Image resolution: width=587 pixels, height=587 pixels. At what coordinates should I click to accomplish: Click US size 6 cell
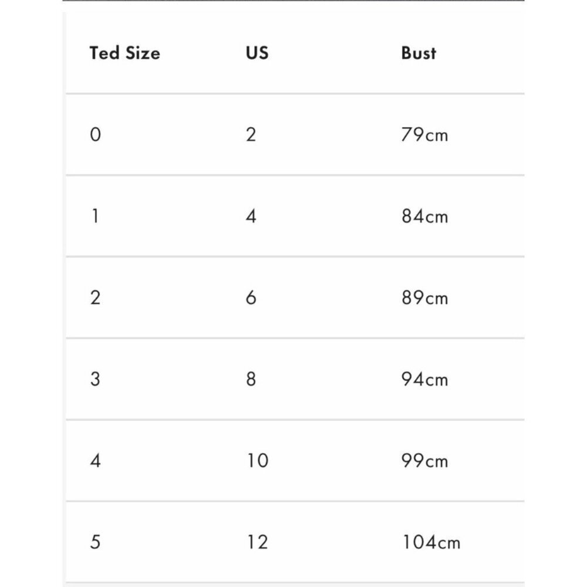251,298
